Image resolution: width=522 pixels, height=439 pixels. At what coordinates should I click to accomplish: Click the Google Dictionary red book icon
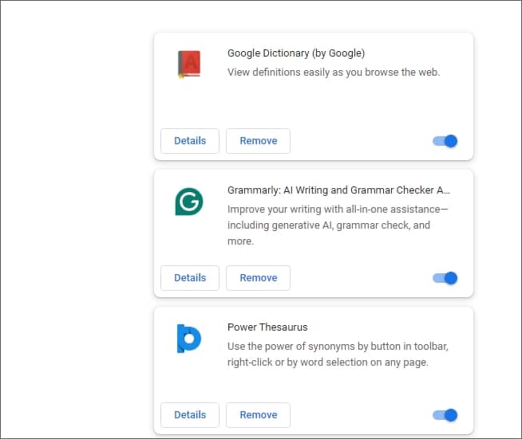coord(189,65)
